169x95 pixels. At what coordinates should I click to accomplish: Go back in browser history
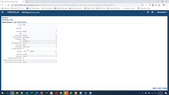click(2, 5)
